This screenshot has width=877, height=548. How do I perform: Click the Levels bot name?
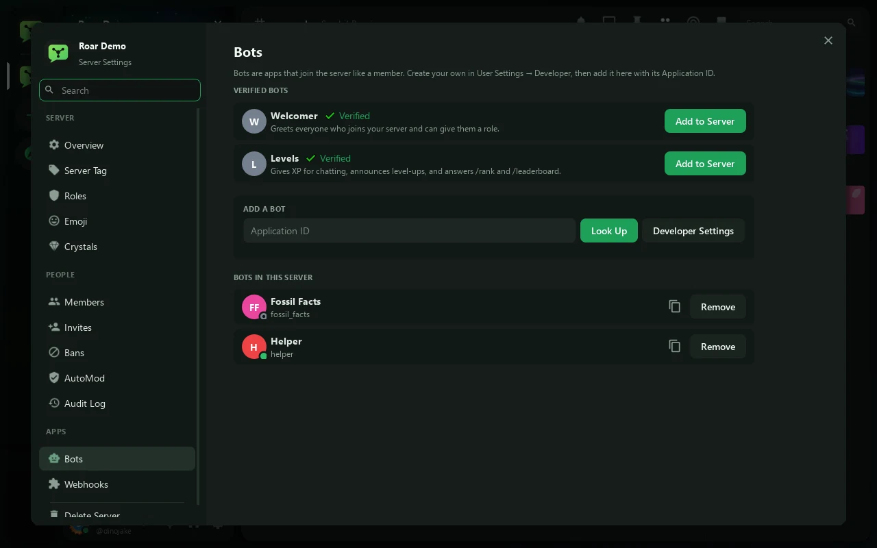(284, 158)
